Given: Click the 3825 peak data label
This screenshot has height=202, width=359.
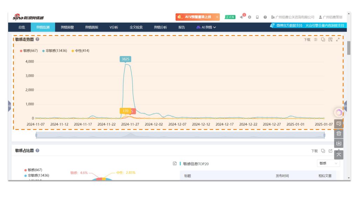Looking at the screenshot, I should (x=125, y=59).
